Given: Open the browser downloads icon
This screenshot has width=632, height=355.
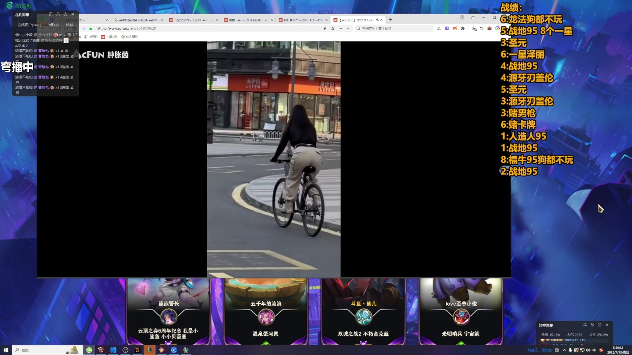Looking at the screenshot, I should coord(474,29).
